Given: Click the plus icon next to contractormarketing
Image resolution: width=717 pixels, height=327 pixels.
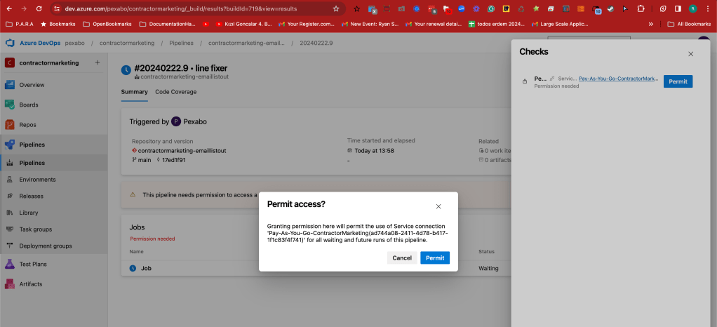Looking at the screenshot, I should pyautogui.click(x=97, y=62).
